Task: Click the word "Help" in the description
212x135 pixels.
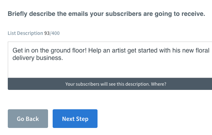Action: [95, 50]
